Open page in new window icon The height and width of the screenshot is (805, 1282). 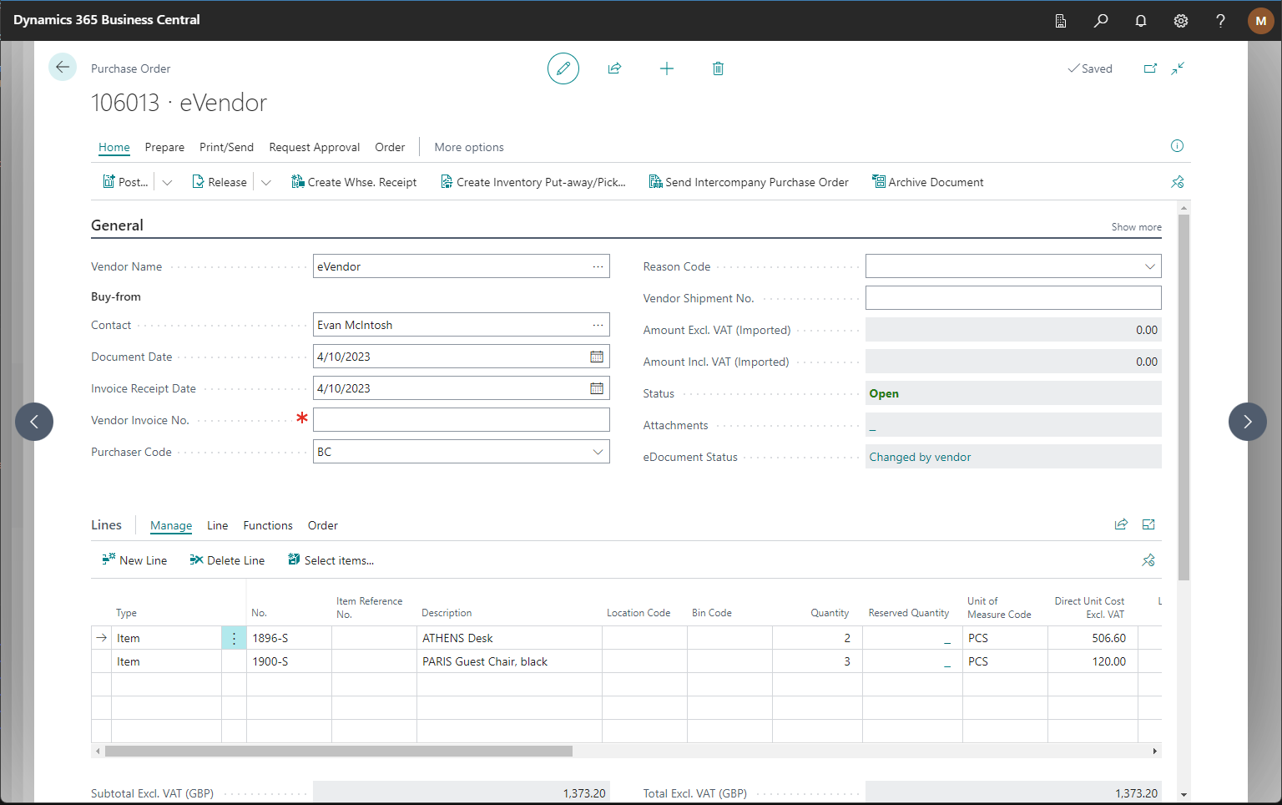coord(1150,68)
